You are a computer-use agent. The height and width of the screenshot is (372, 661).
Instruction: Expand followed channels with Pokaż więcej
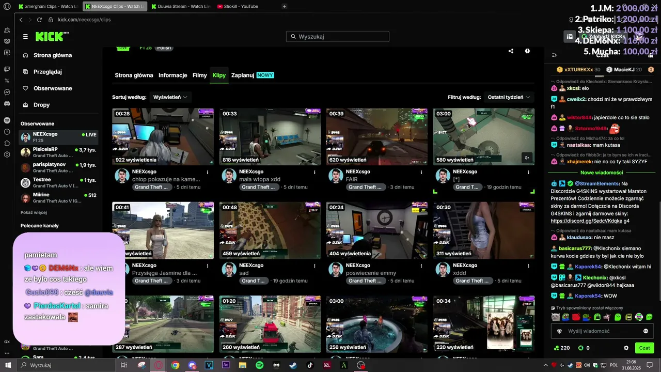[x=34, y=212]
